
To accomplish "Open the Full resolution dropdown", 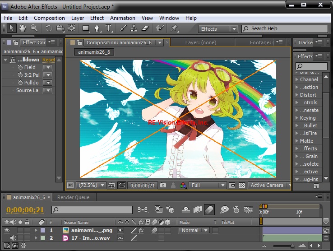I will [x=207, y=186].
